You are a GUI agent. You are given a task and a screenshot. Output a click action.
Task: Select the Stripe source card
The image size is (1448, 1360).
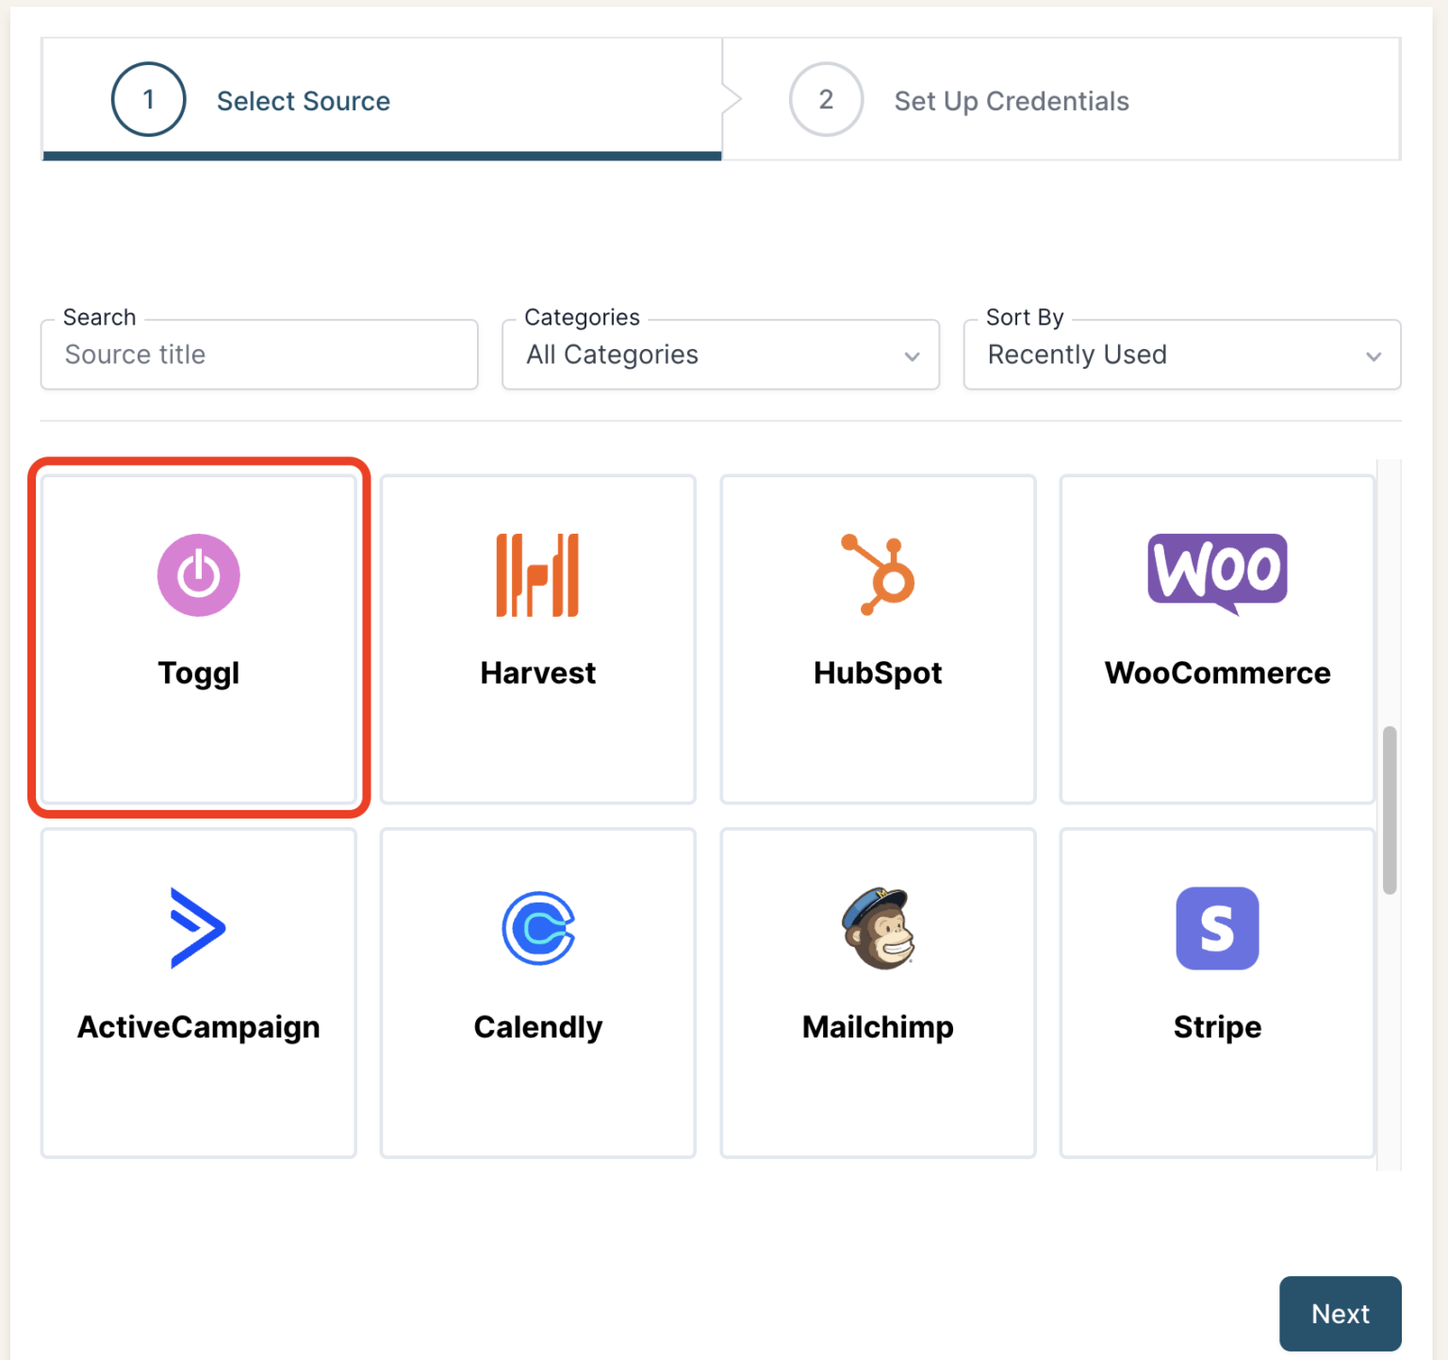pos(1217,992)
